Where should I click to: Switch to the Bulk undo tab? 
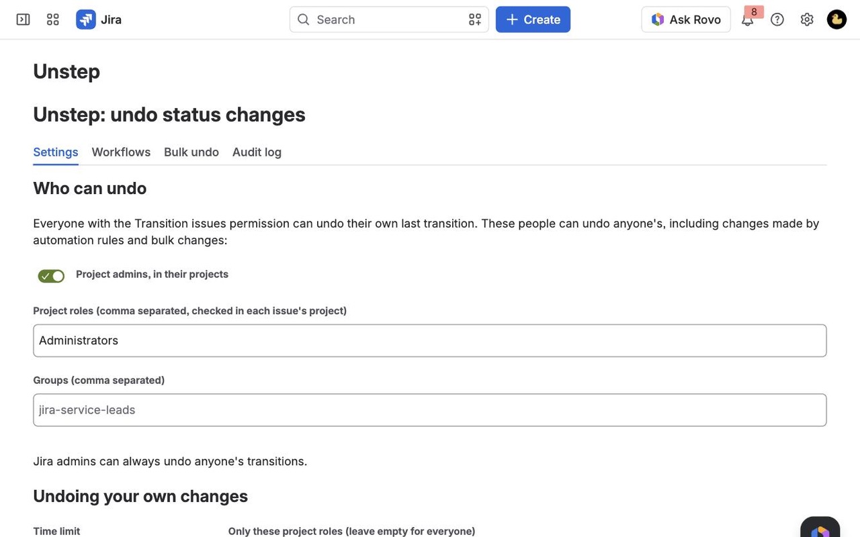[x=191, y=152]
